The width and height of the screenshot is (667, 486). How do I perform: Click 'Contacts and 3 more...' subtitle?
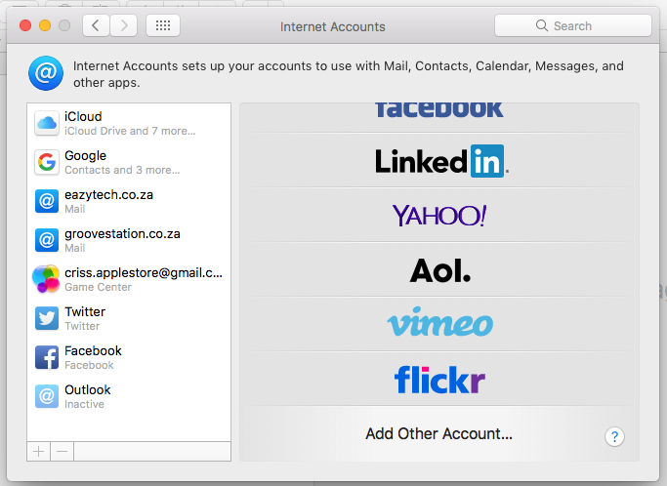click(122, 170)
